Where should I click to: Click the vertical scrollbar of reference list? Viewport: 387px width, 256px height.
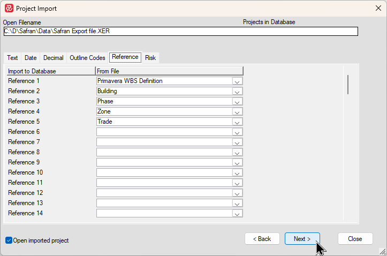(348, 85)
